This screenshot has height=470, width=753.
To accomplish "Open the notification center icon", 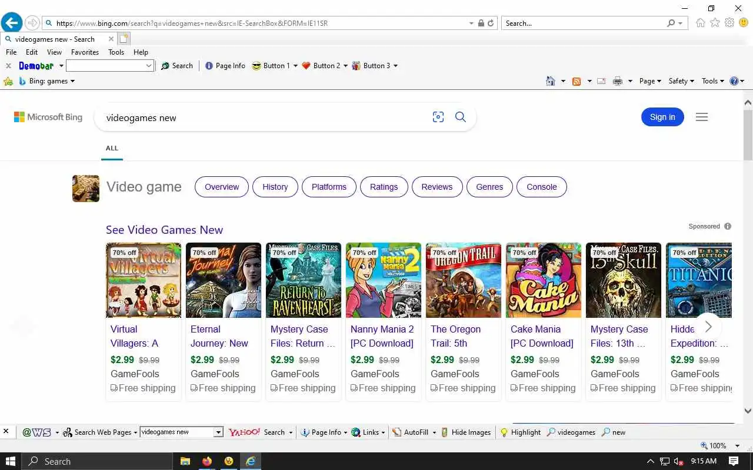I will coord(734,461).
